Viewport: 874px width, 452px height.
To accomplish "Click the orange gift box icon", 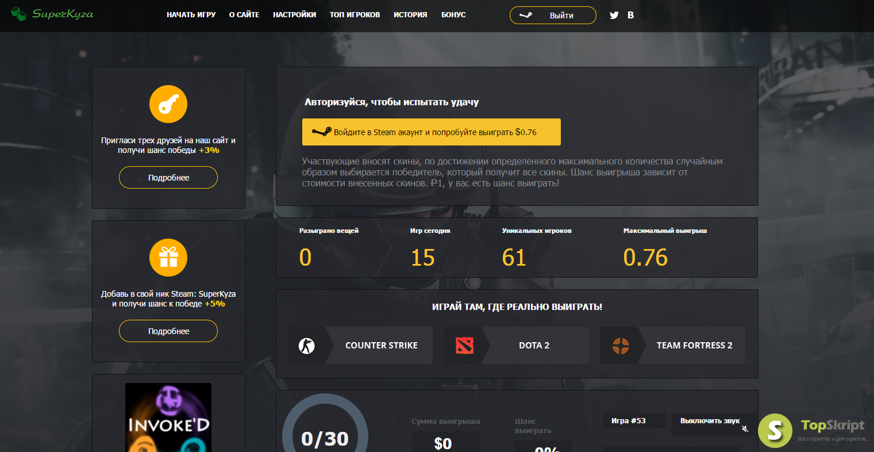I will (168, 258).
